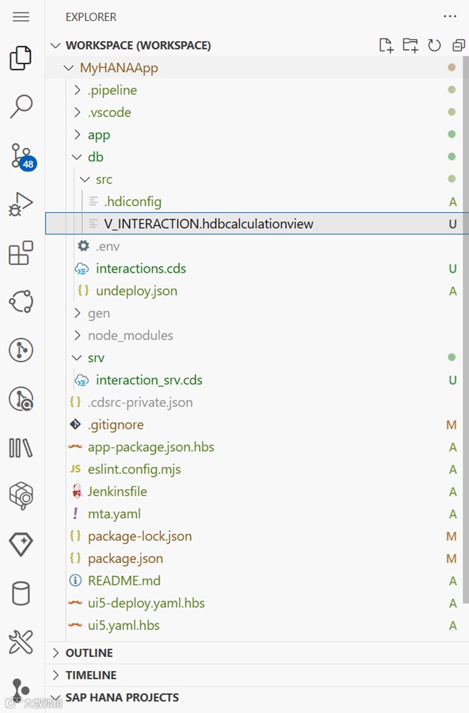Open the SAP HANA database explorer icon
Screen dimensions: 469x713
(21, 594)
